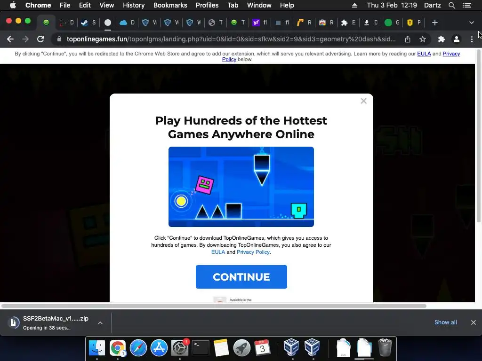Viewport: 482px width, 361px height.
Task: Open System Preferences from the Dock
Action: (180, 348)
